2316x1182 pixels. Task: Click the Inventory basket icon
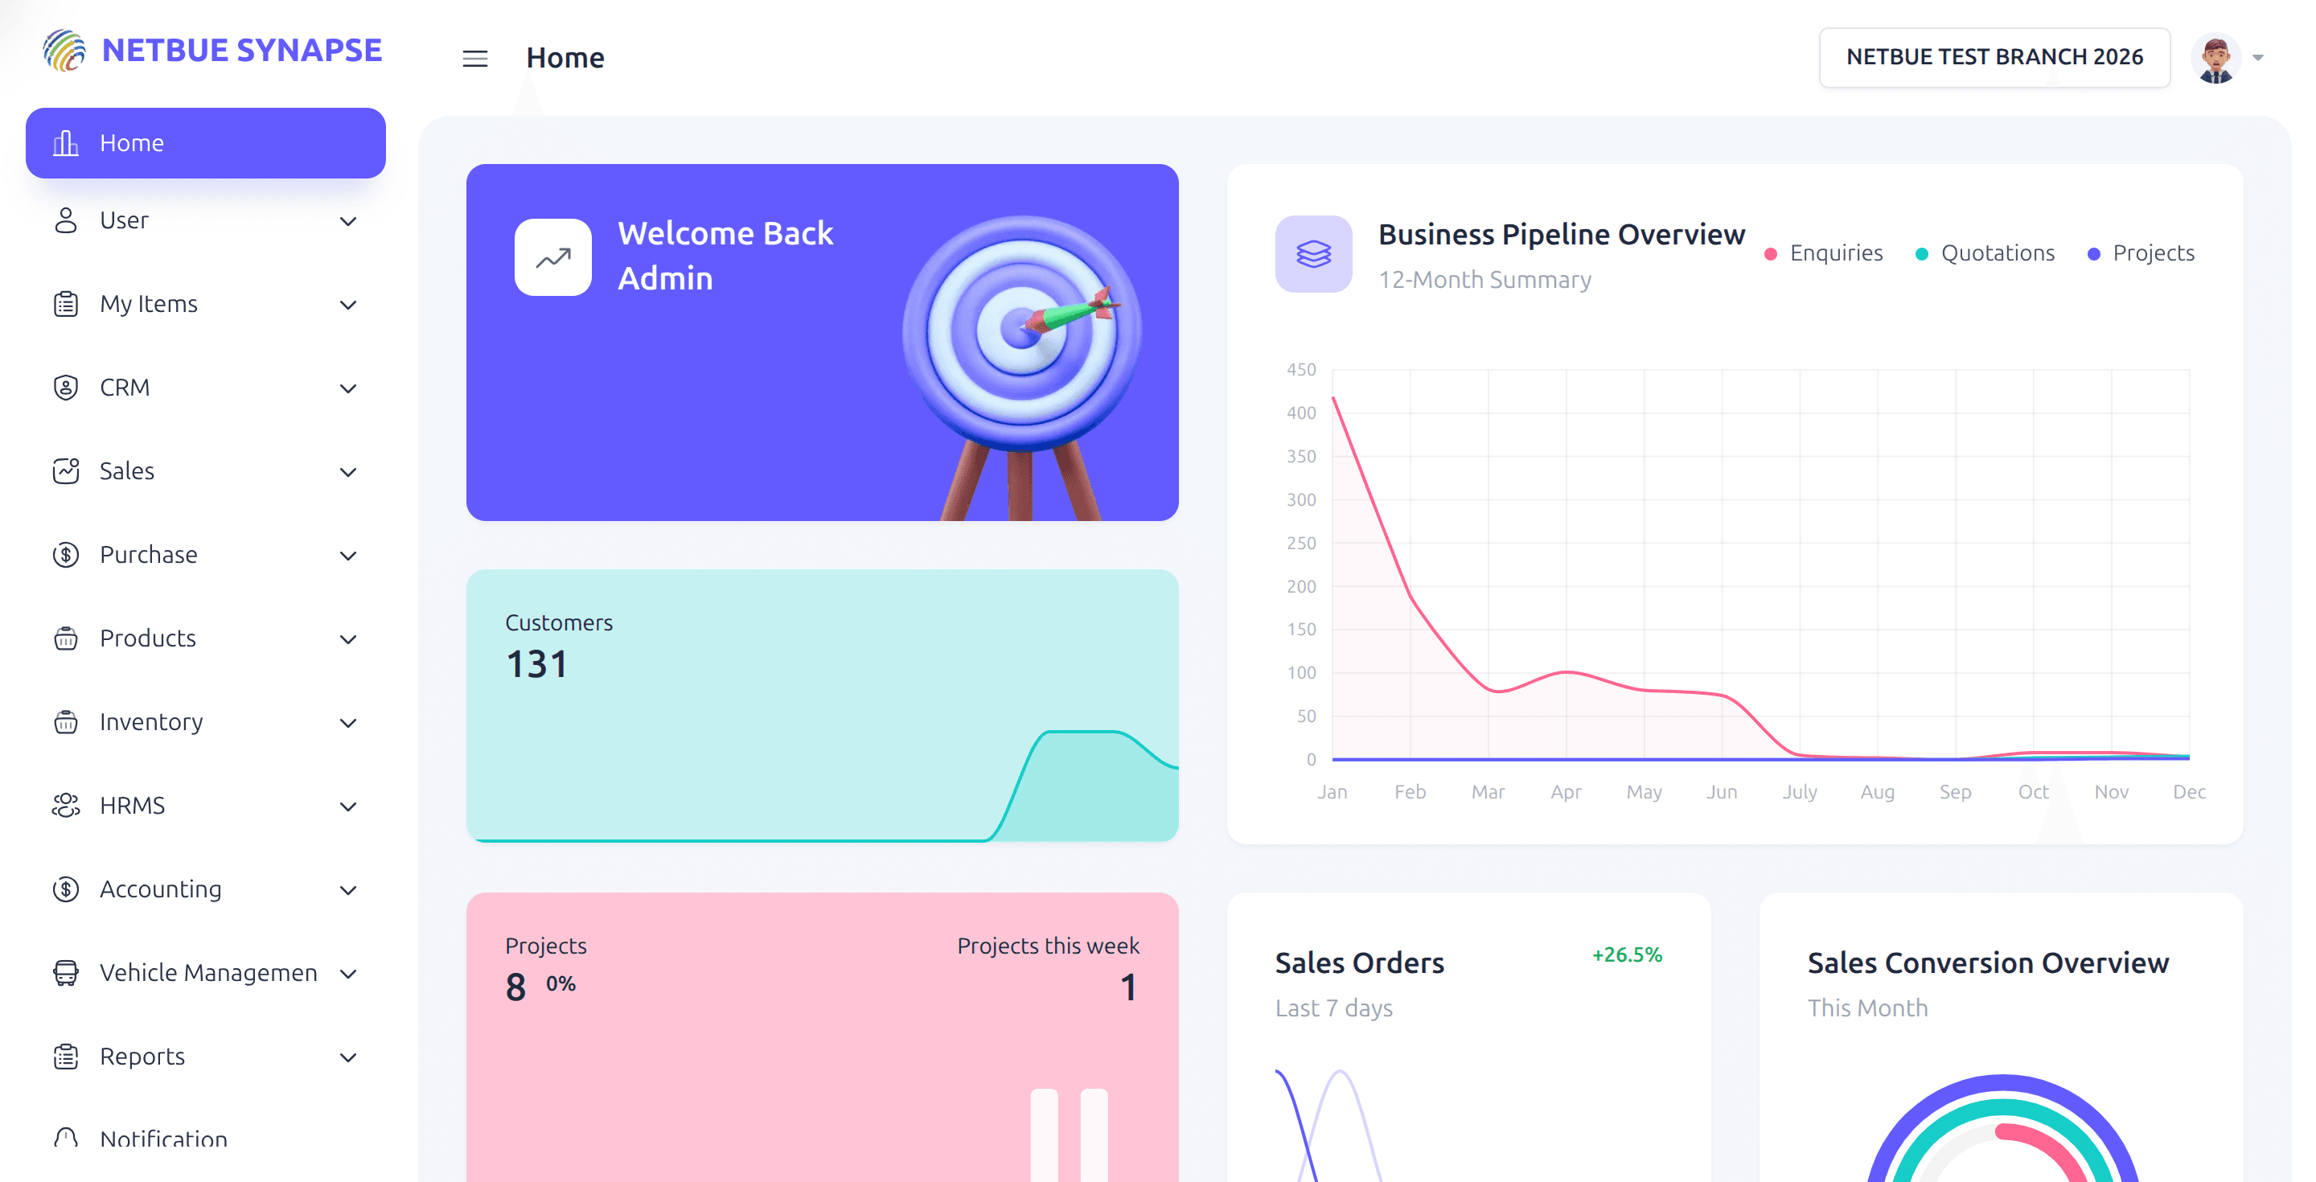coord(66,722)
